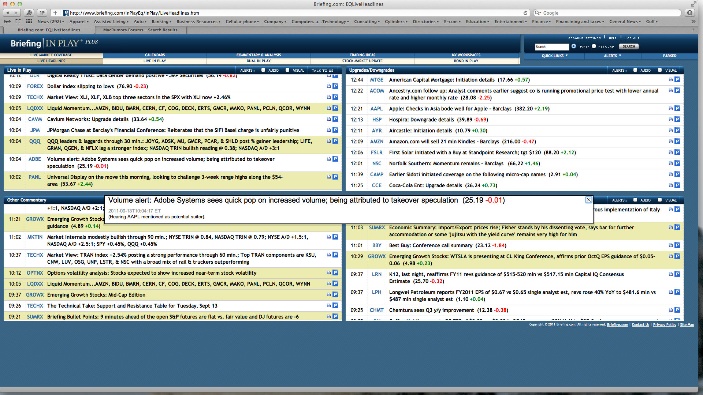Screen dimensions: 703x395
Task: Select the Keyword search radio button
Action: point(594,46)
